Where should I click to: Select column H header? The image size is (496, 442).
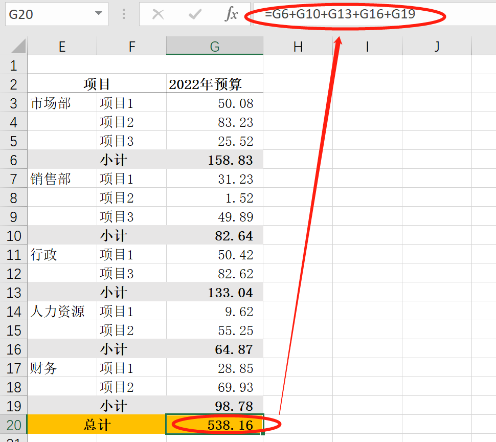[x=298, y=46]
